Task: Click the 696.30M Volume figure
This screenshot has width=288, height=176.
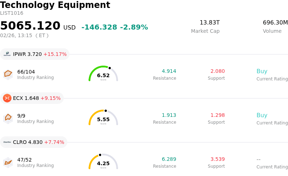Action: point(275,23)
